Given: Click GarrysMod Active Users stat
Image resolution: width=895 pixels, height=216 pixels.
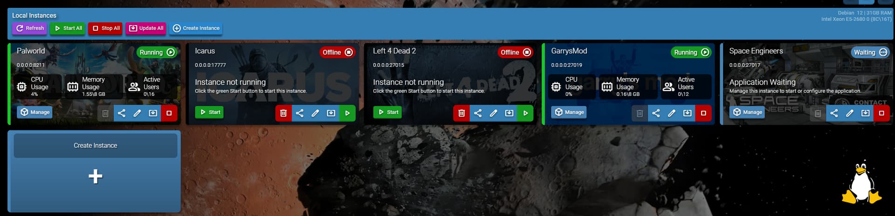Looking at the screenshot, I should pos(686,87).
